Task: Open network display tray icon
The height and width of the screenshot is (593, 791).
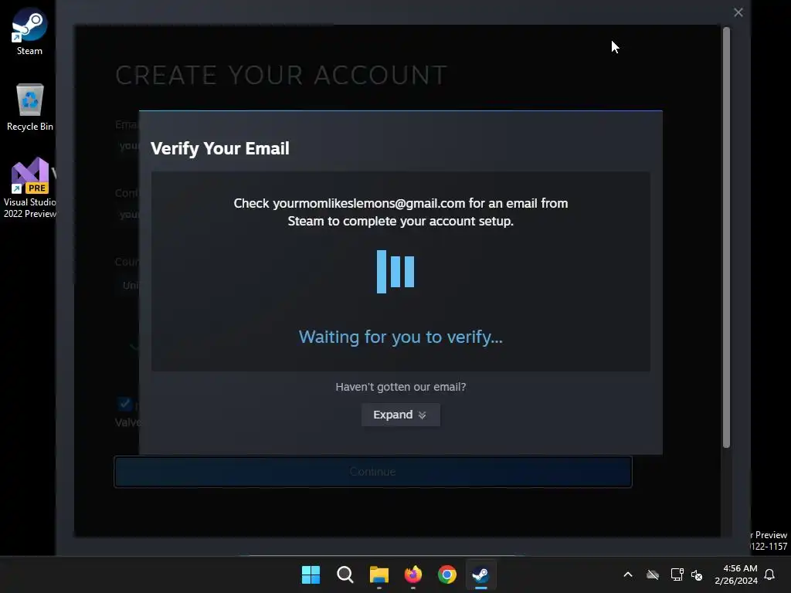Action: [x=677, y=574]
